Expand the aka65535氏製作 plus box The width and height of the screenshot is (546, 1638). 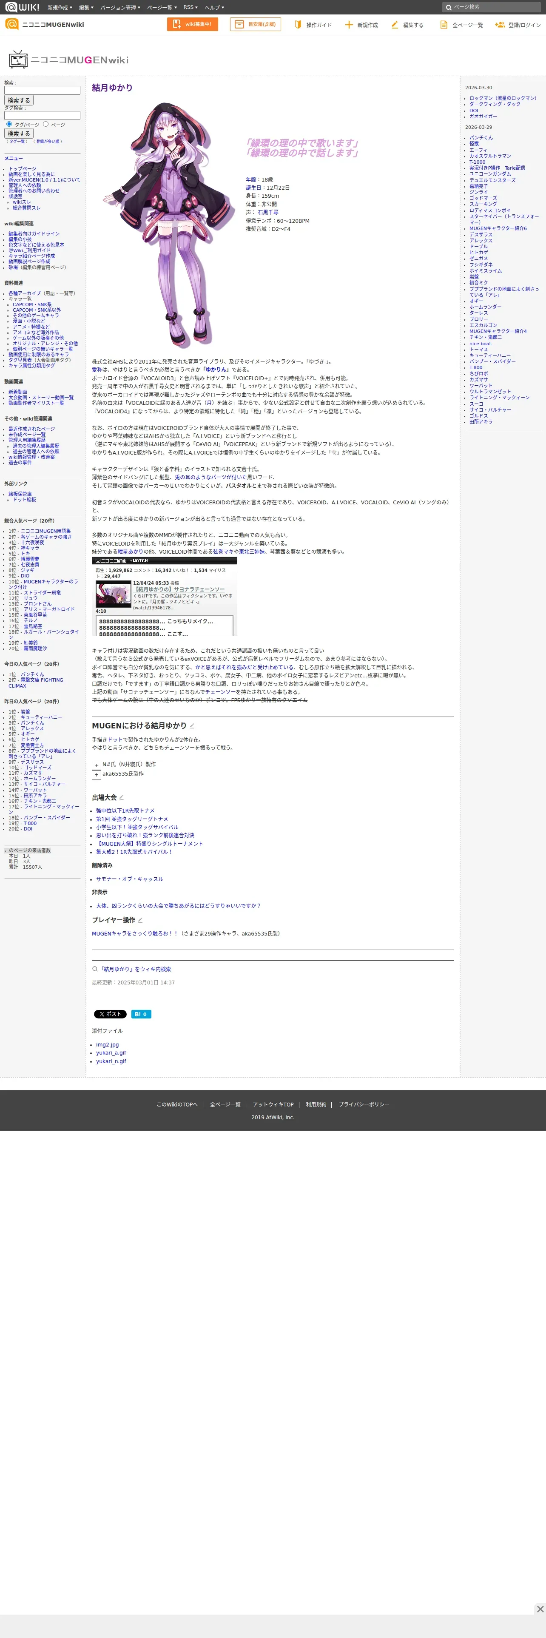[x=97, y=774]
